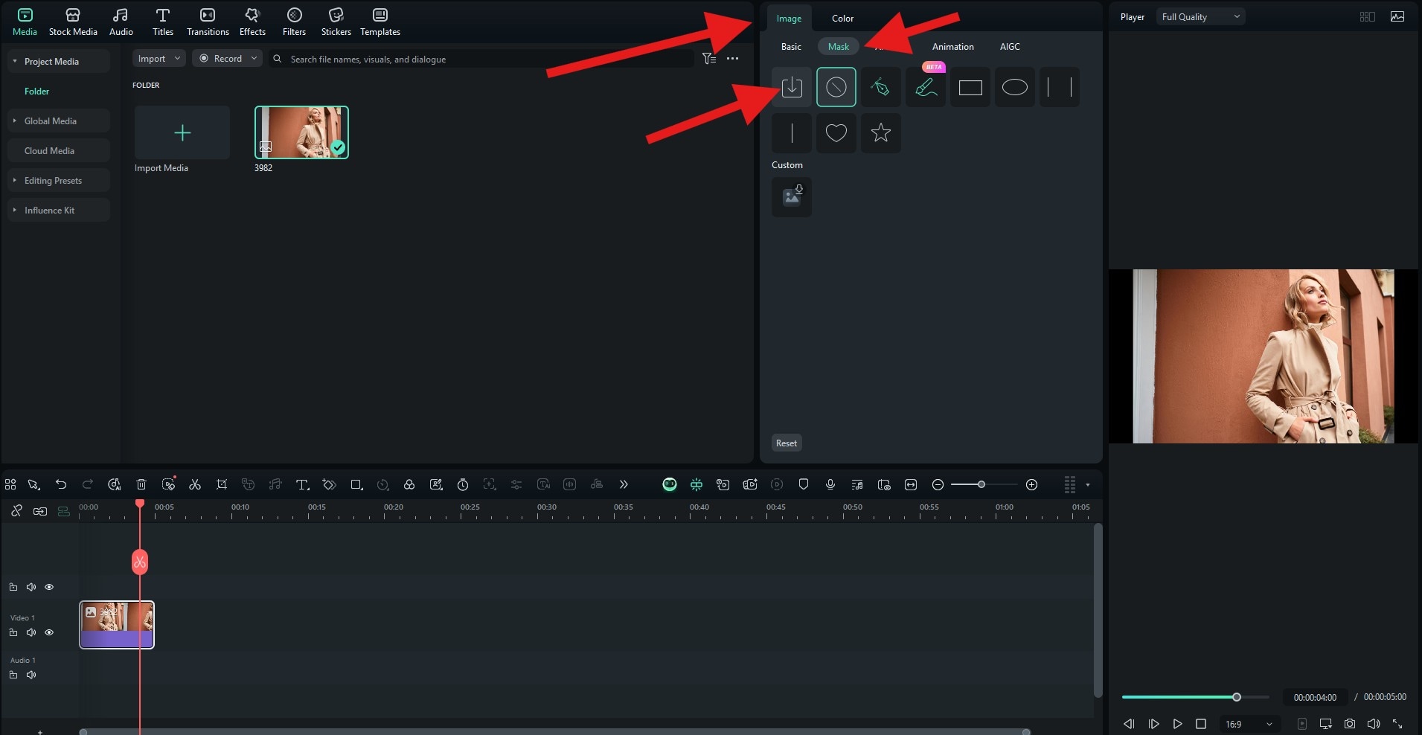Open the Record dropdown

(228, 59)
